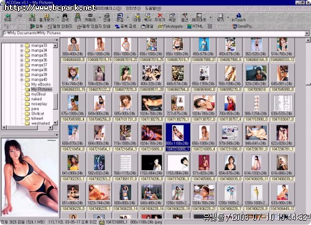
Task: Click the folder tree vertical scrollbar thumb
Action: click(x=55, y=102)
